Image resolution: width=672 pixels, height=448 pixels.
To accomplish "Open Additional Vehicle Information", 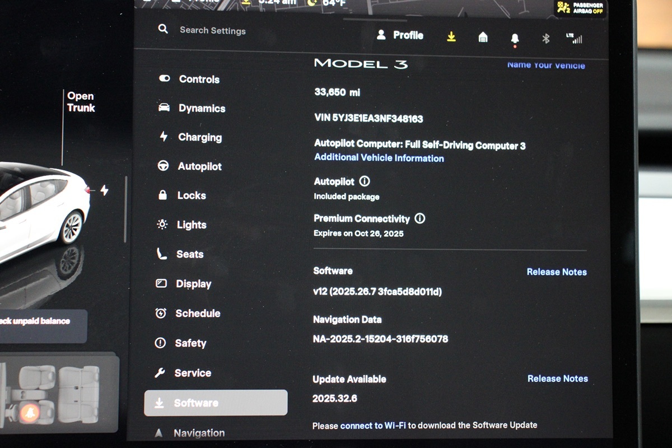I will coord(379,158).
